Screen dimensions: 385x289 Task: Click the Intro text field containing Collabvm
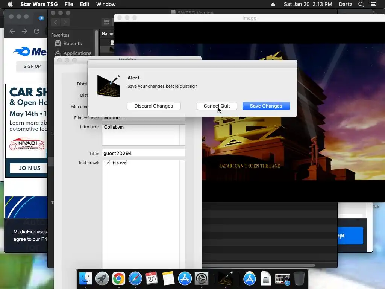point(143,135)
